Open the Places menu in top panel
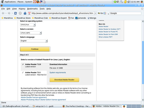This screenshot has height=108, width=144. point(20,2)
